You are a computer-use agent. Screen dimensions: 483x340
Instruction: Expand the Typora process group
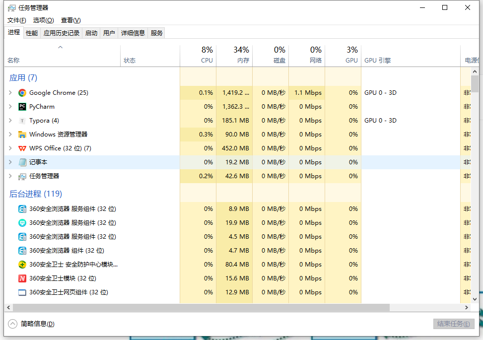(x=11, y=120)
